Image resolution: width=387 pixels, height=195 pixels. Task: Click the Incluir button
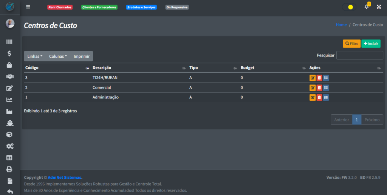tap(371, 44)
